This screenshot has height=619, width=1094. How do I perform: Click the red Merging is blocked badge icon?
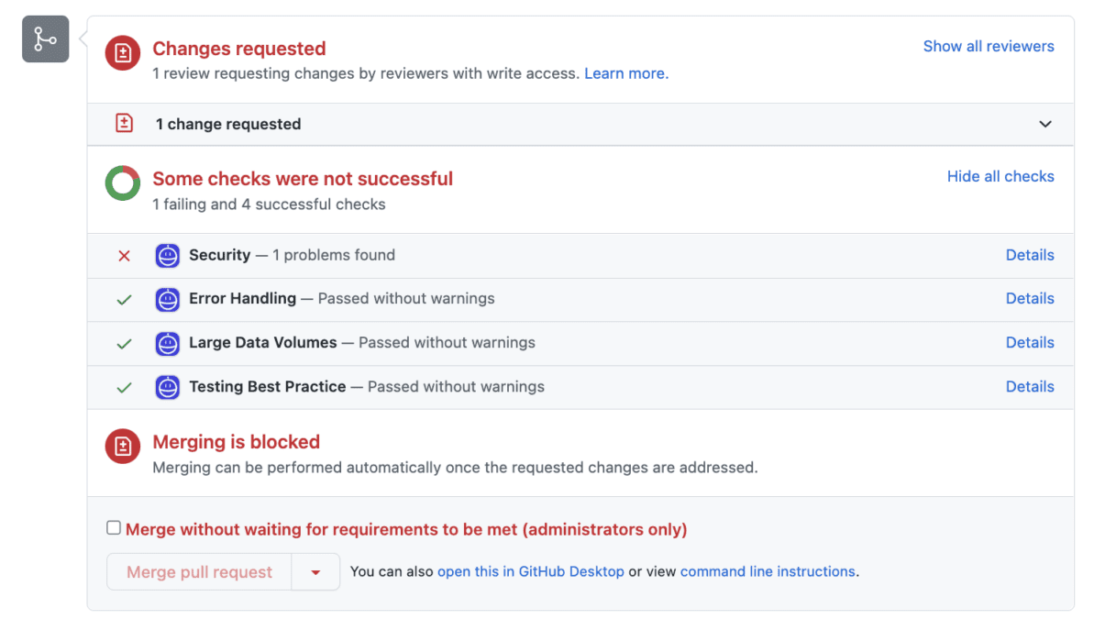click(123, 446)
